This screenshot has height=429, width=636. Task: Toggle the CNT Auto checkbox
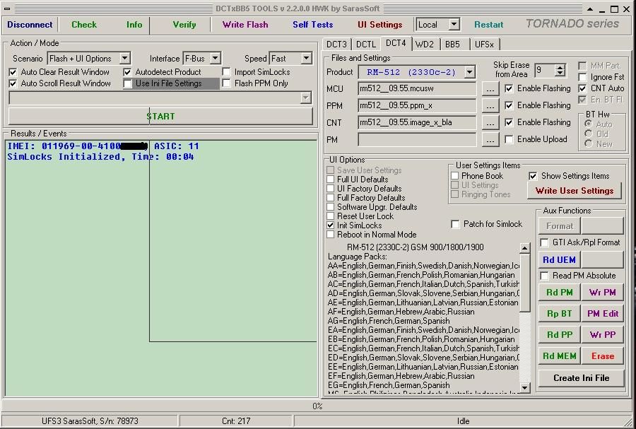pos(582,88)
